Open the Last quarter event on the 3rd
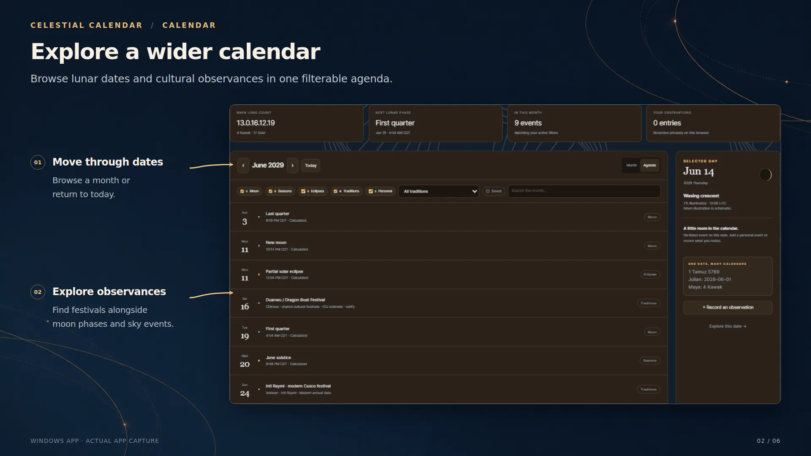This screenshot has height=456, width=811. (x=449, y=217)
